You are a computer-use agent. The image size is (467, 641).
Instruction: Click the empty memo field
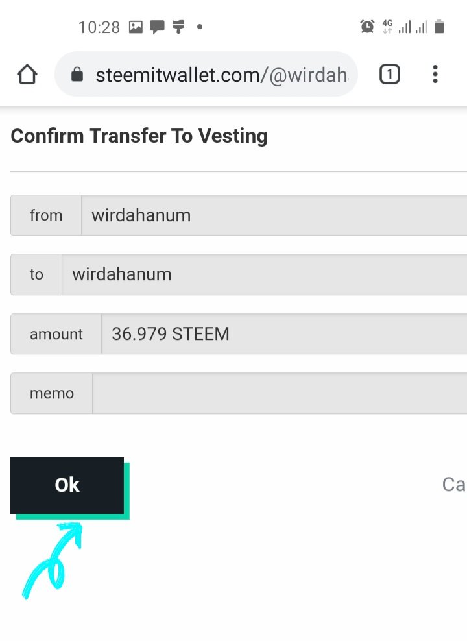239,393
